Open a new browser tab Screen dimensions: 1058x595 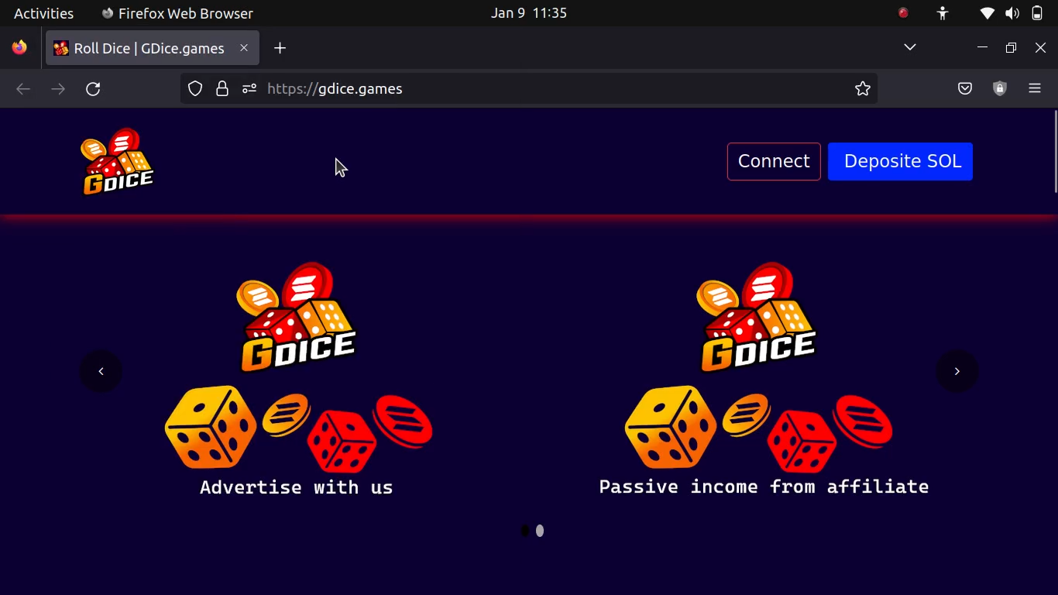point(280,48)
